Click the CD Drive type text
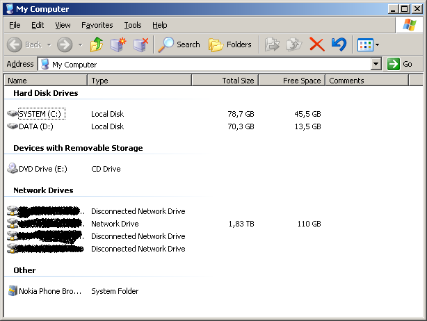 106,169
